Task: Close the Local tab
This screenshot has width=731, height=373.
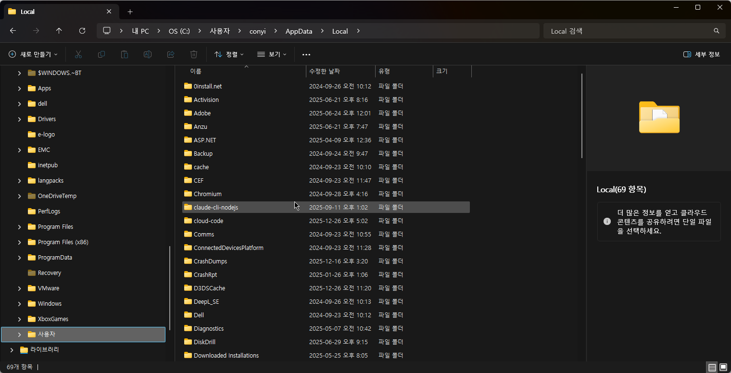Action: 109,12
